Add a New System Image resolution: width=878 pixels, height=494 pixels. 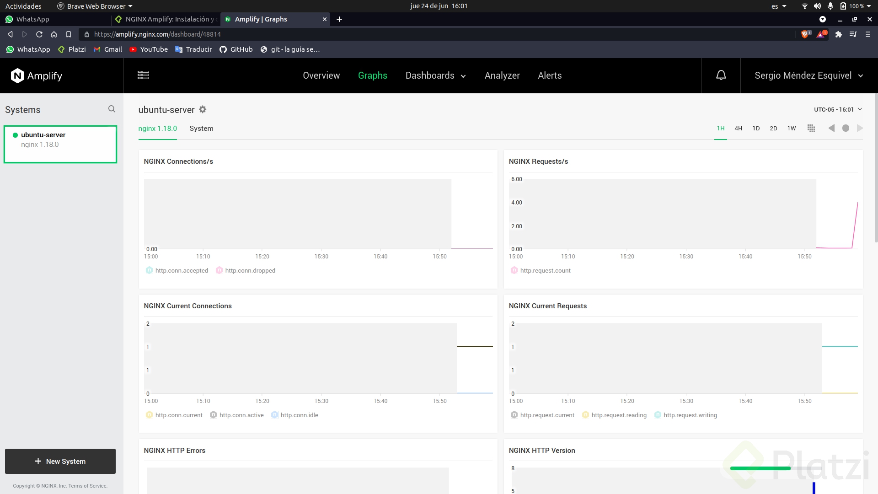[x=60, y=461]
